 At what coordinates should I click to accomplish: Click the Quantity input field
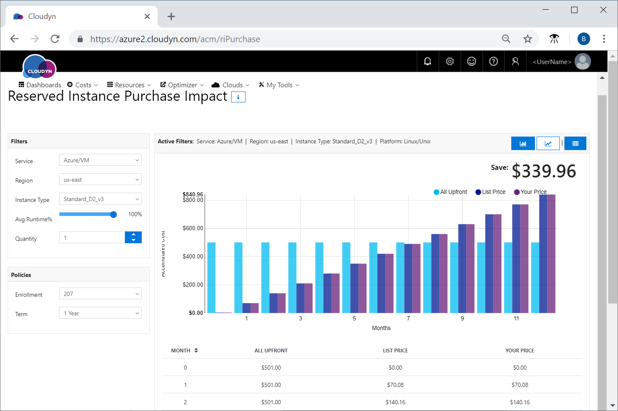click(x=92, y=237)
